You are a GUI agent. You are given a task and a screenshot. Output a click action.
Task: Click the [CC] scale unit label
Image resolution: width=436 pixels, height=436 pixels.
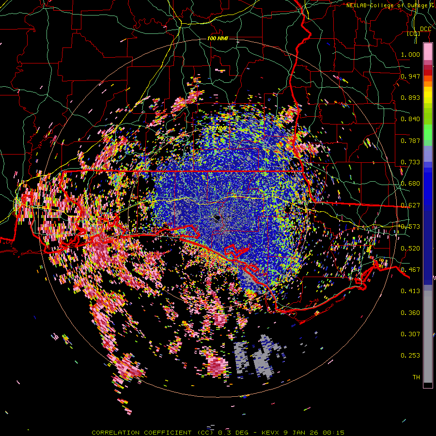[414, 34]
